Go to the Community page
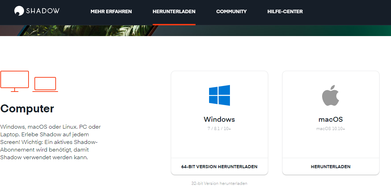391x189 pixels. tap(231, 11)
